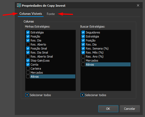Enable Ativos checkbox in Buscar Estratégias list
The width and height of the screenshot is (145, 117).
[x=83, y=65]
